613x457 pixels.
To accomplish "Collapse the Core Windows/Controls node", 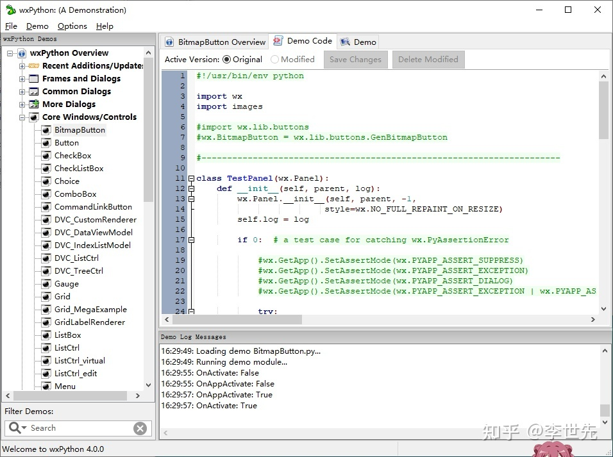I will (x=22, y=117).
